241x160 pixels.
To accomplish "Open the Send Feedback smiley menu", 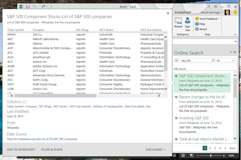I will tap(207, 19).
